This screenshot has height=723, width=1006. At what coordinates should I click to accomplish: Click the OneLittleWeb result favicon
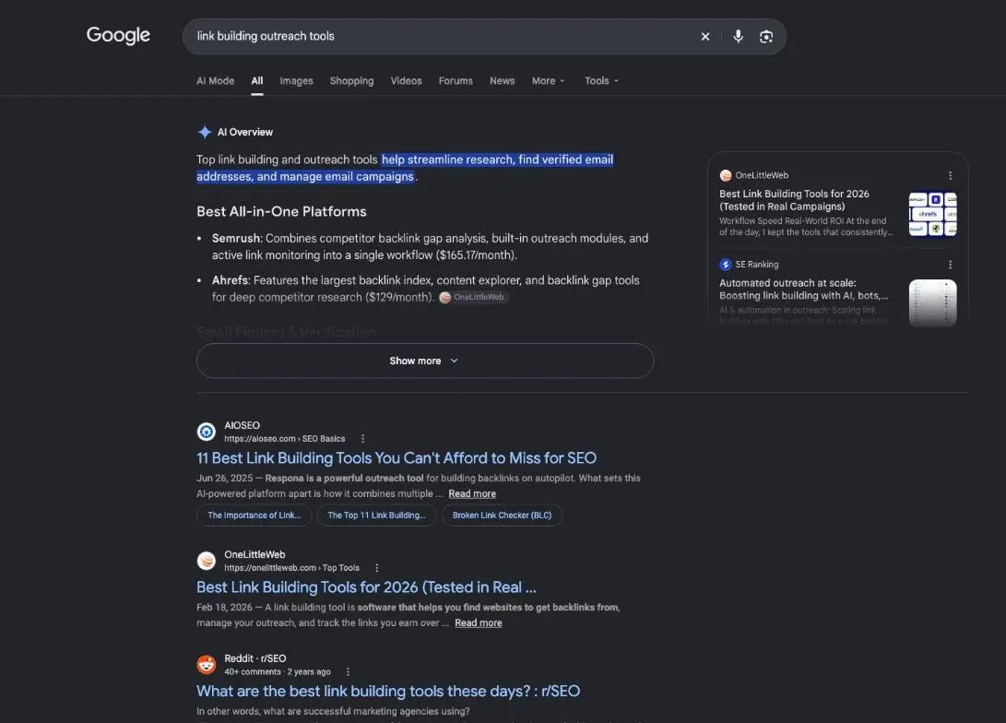tap(206, 561)
